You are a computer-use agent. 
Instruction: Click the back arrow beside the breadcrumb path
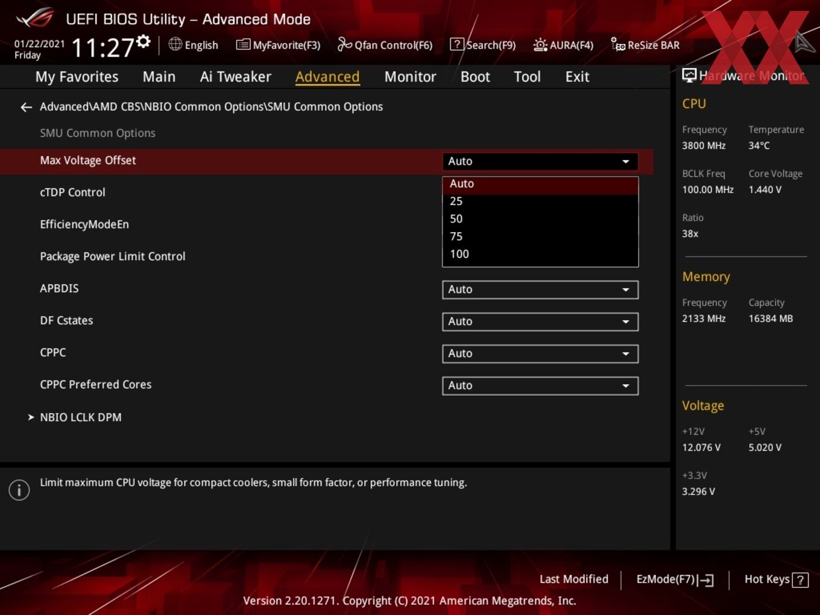click(26, 107)
